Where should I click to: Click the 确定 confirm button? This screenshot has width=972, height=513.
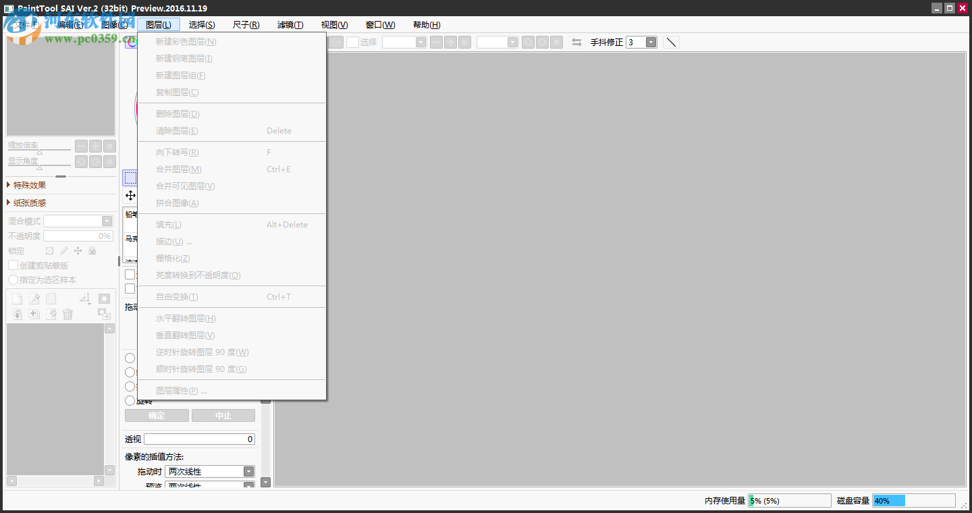[157, 415]
